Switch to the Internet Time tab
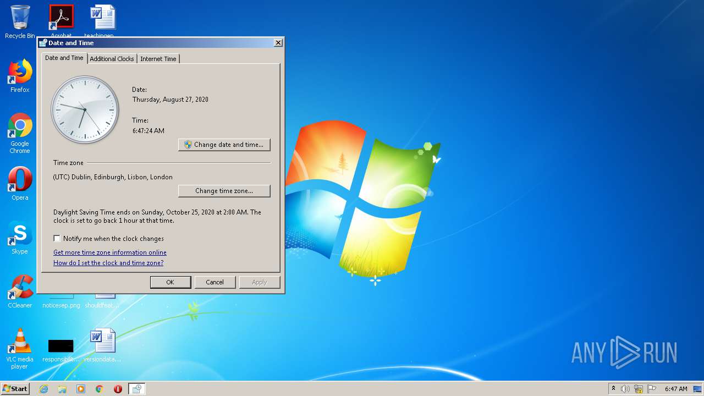 (158, 59)
